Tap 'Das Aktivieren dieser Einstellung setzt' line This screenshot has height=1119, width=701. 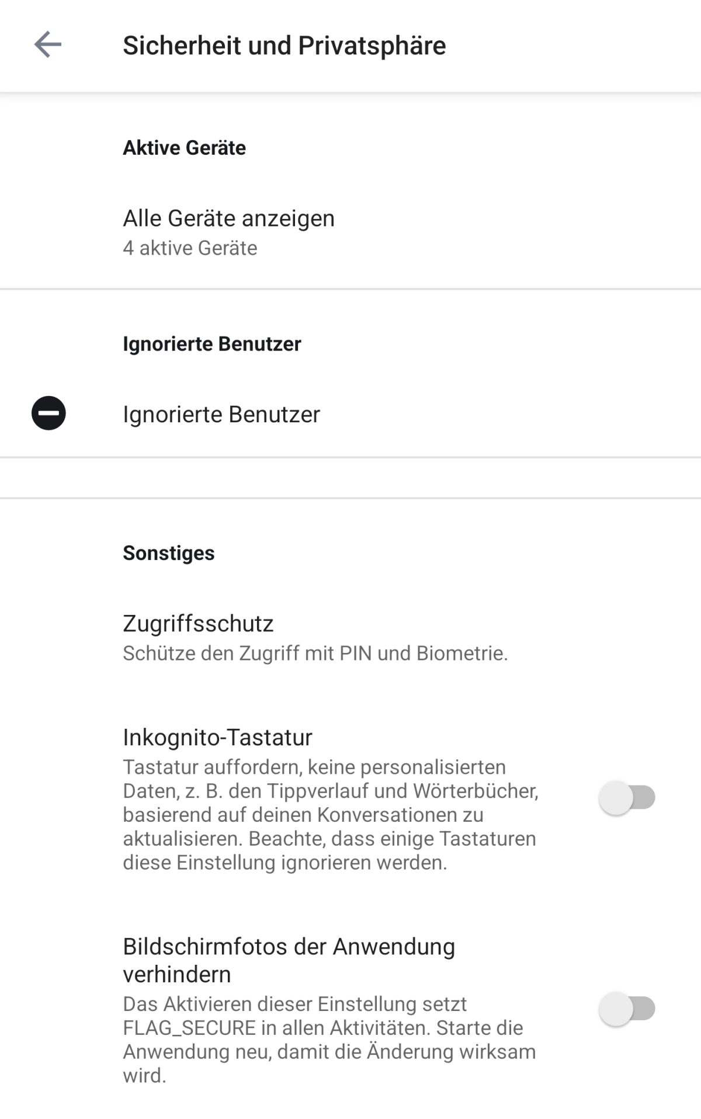click(294, 1004)
